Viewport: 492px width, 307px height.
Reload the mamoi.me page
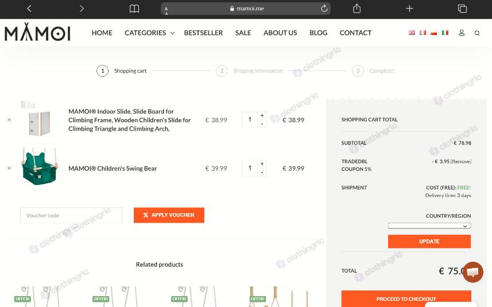click(324, 9)
